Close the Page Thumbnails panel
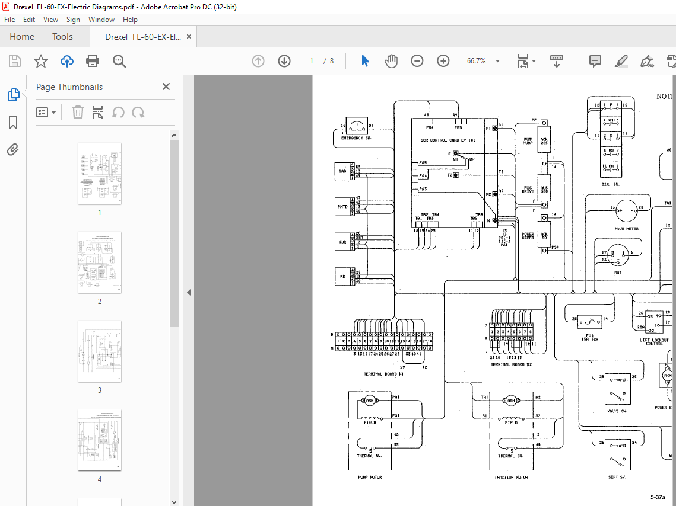676x506 pixels. pos(166,87)
